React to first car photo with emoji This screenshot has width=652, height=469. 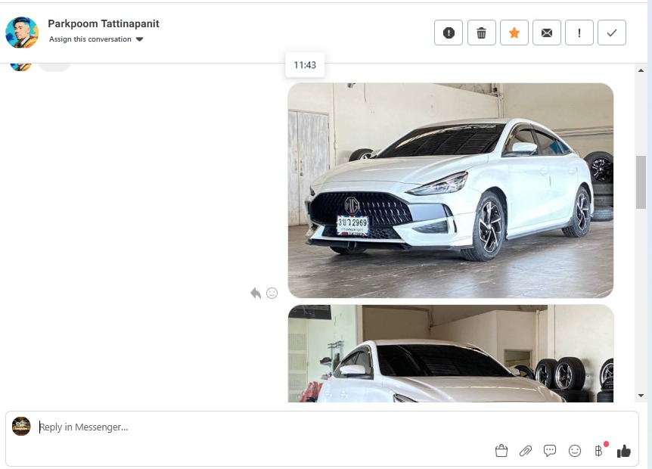point(272,294)
